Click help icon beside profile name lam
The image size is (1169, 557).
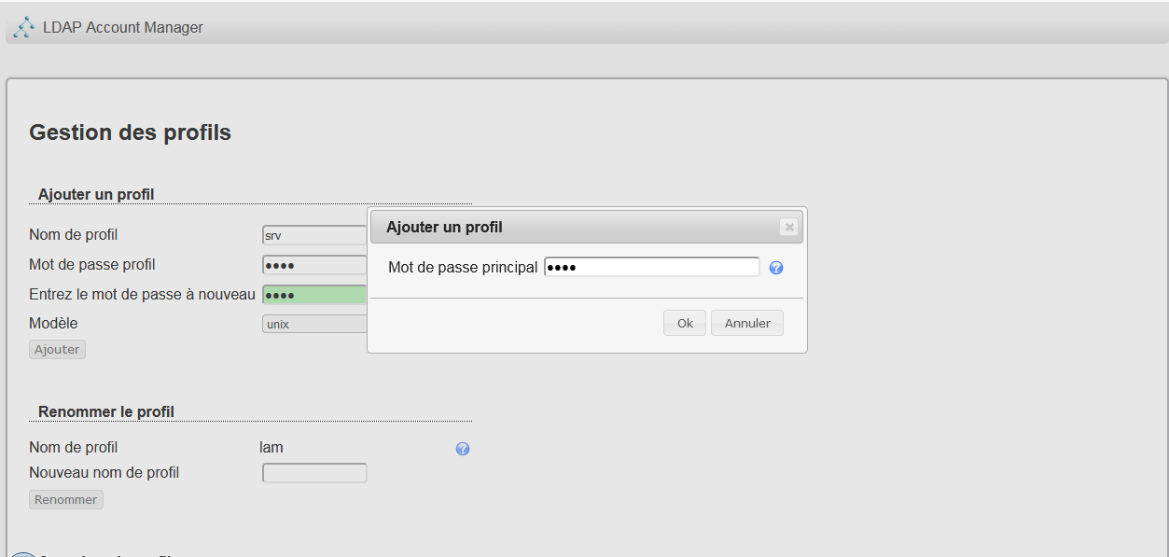click(x=463, y=449)
